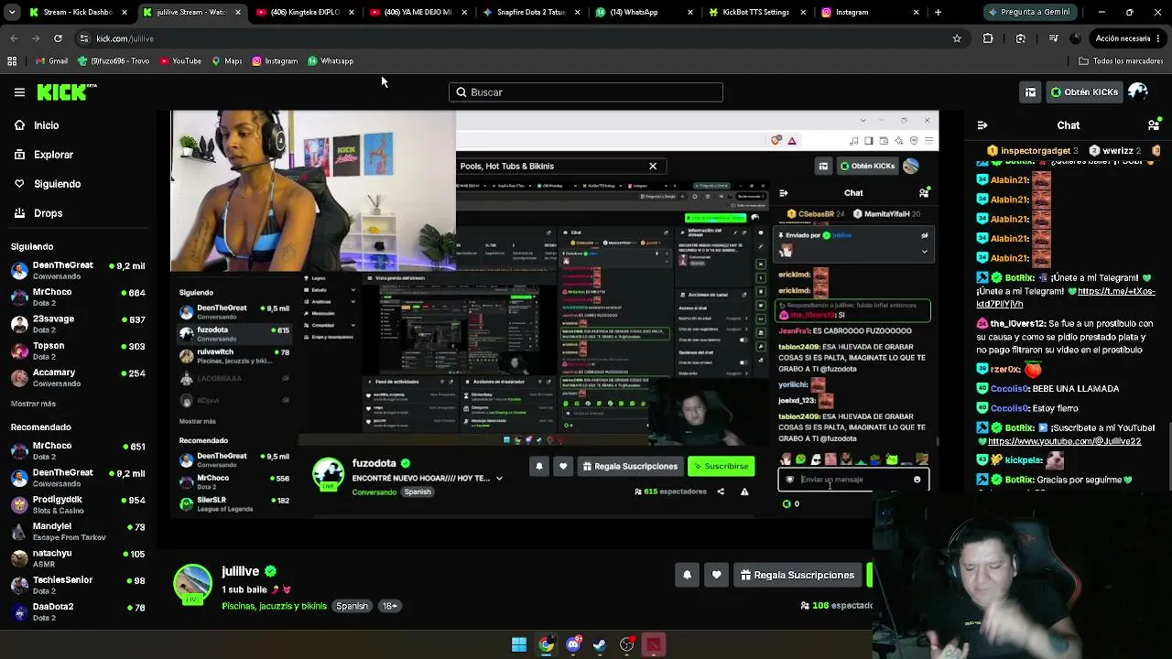This screenshot has height=659, width=1172.
Task: Open the Telegram t.me link in chat
Action: pyautogui.click(x=1066, y=298)
